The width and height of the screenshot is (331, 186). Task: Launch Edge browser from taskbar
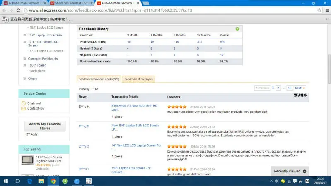point(29,181)
